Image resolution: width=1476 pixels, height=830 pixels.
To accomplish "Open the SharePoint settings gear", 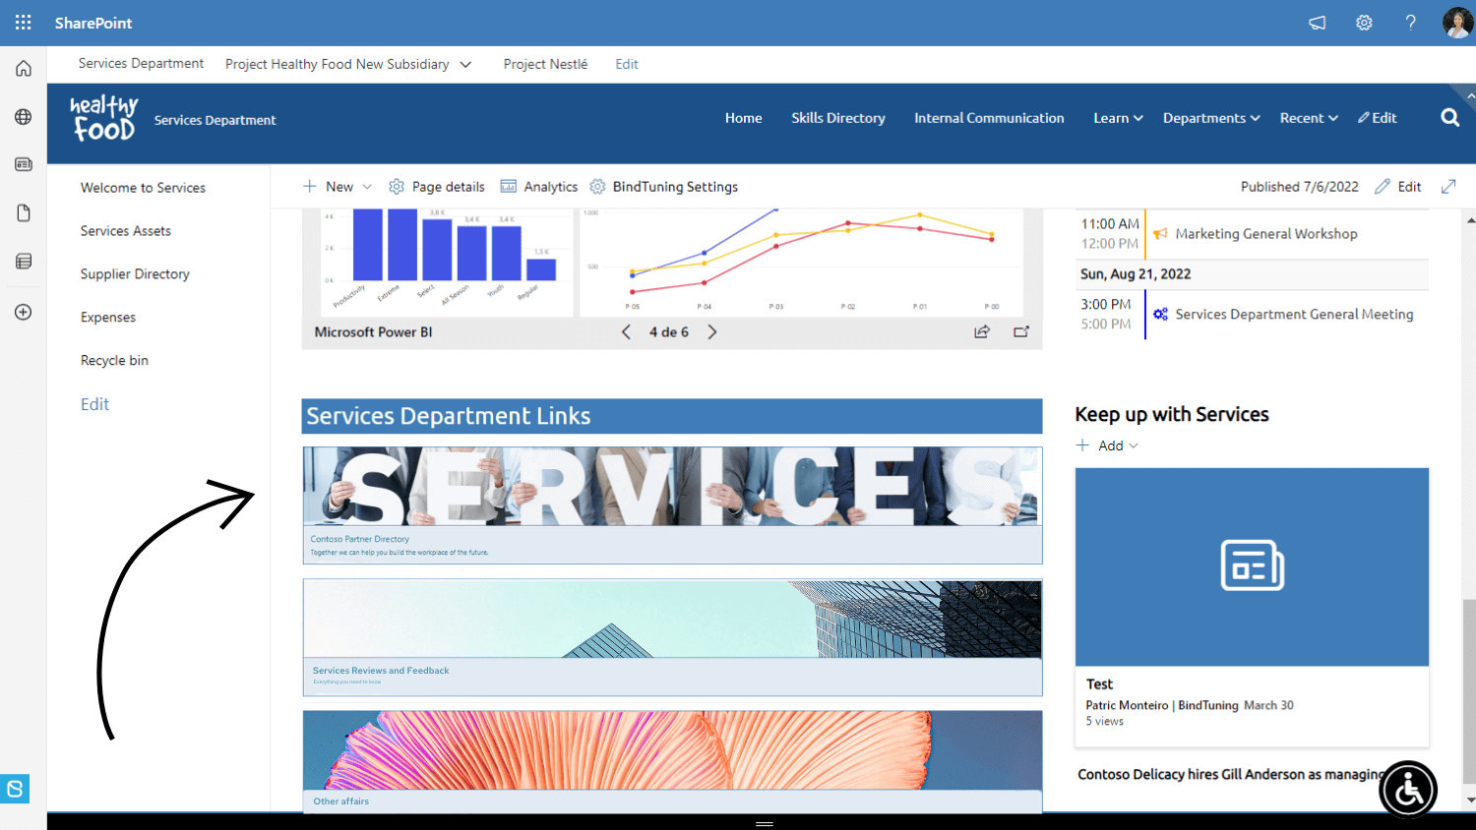I will point(1364,23).
